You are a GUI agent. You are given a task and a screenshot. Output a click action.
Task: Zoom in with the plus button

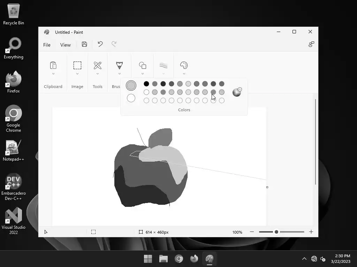(x=311, y=232)
